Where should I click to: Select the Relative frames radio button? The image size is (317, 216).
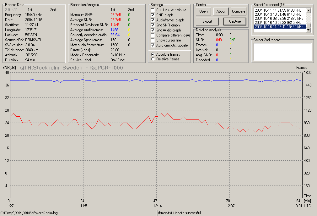(153, 59)
